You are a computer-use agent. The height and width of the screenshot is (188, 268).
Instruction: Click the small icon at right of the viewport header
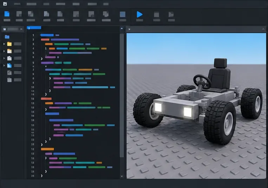pyautogui.click(x=263, y=29)
